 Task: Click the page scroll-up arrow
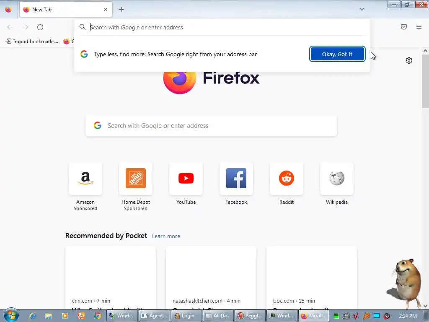point(425,51)
